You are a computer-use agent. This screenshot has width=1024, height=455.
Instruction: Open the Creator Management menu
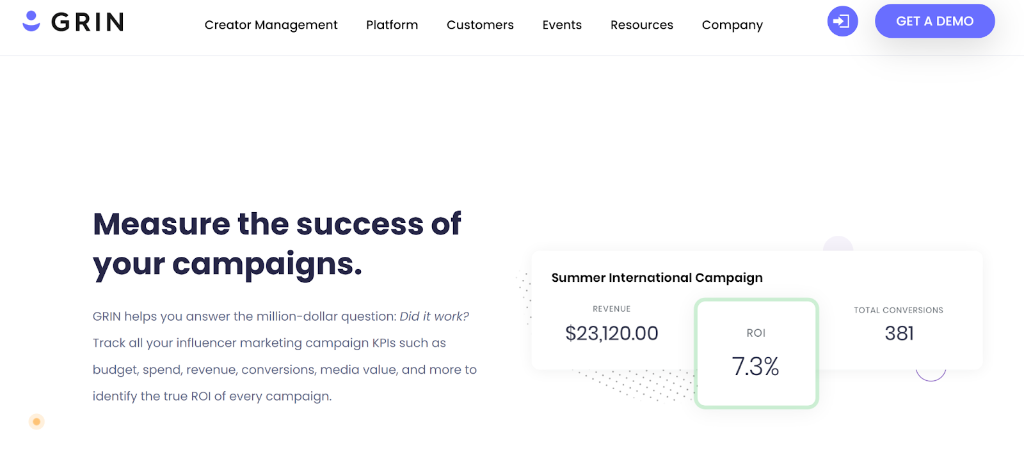[271, 25]
